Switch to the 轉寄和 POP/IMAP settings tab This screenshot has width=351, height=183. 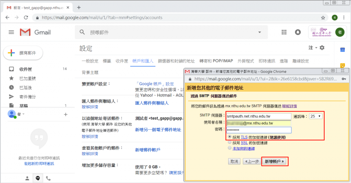click(x=215, y=61)
